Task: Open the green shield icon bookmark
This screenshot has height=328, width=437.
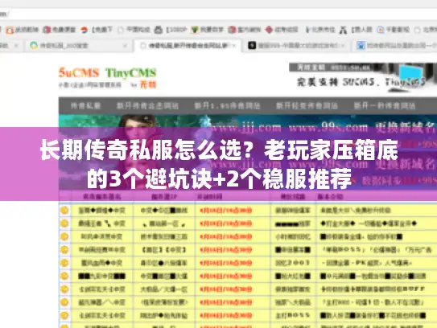Action: pos(208,30)
